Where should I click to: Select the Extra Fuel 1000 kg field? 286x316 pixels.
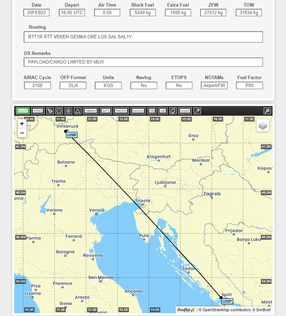tap(178, 13)
